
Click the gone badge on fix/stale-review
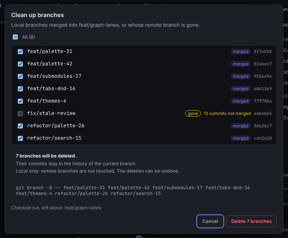193,113
